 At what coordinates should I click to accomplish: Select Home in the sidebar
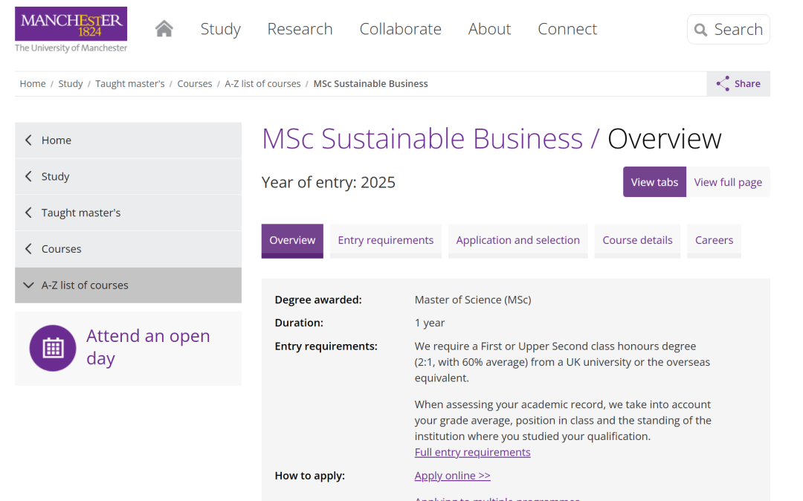(x=128, y=140)
